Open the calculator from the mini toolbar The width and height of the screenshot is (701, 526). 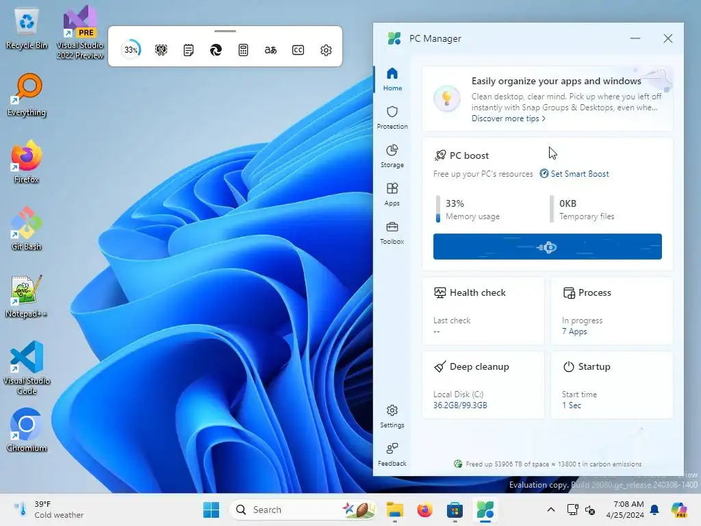point(243,49)
